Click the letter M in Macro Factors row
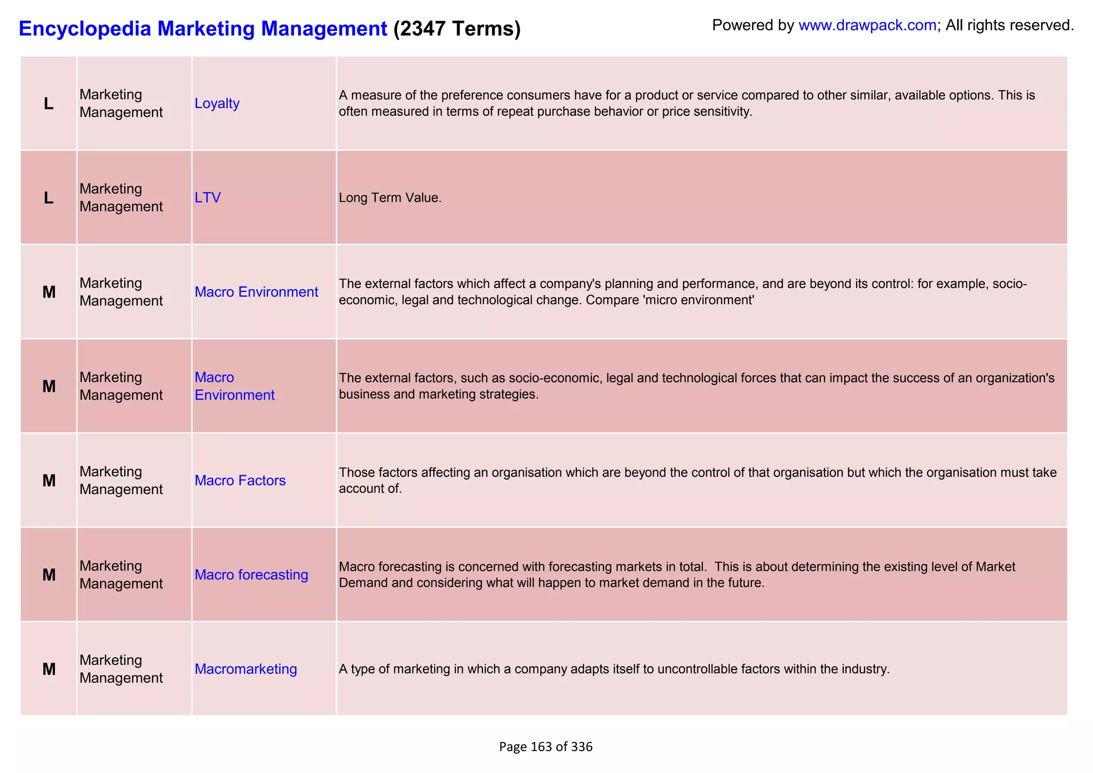Screen dimensions: 1093x773 click(49, 481)
